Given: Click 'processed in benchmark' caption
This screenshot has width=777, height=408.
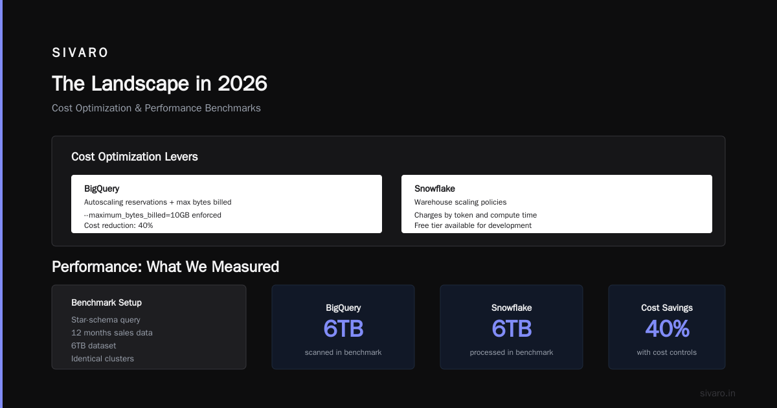Looking at the screenshot, I should pos(512,352).
